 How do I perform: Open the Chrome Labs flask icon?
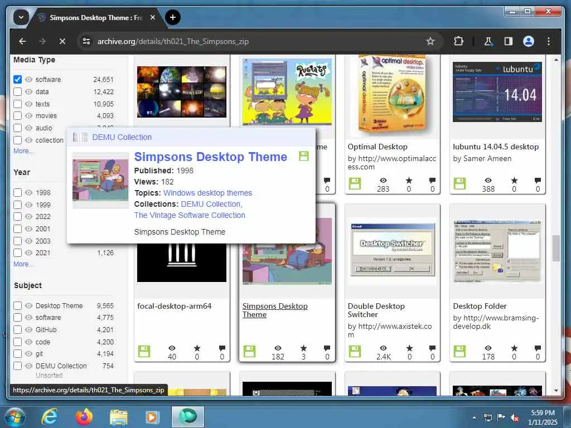[488, 41]
